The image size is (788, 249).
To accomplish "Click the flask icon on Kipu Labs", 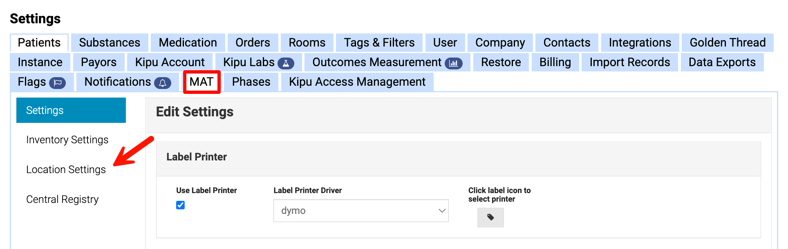I will (x=286, y=63).
